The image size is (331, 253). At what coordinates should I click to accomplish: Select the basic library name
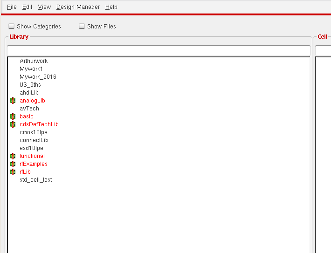click(27, 116)
